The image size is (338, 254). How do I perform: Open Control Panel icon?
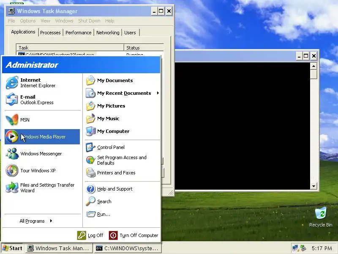[90, 147]
